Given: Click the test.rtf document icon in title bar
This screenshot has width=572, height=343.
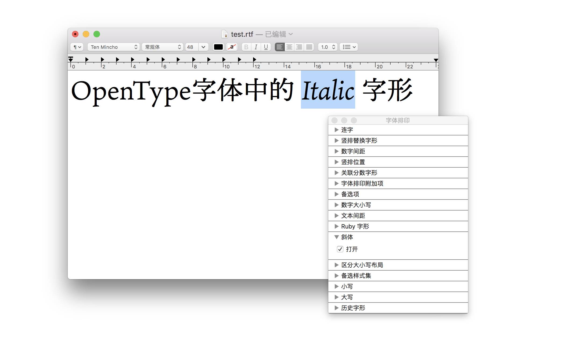Looking at the screenshot, I should tap(225, 34).
